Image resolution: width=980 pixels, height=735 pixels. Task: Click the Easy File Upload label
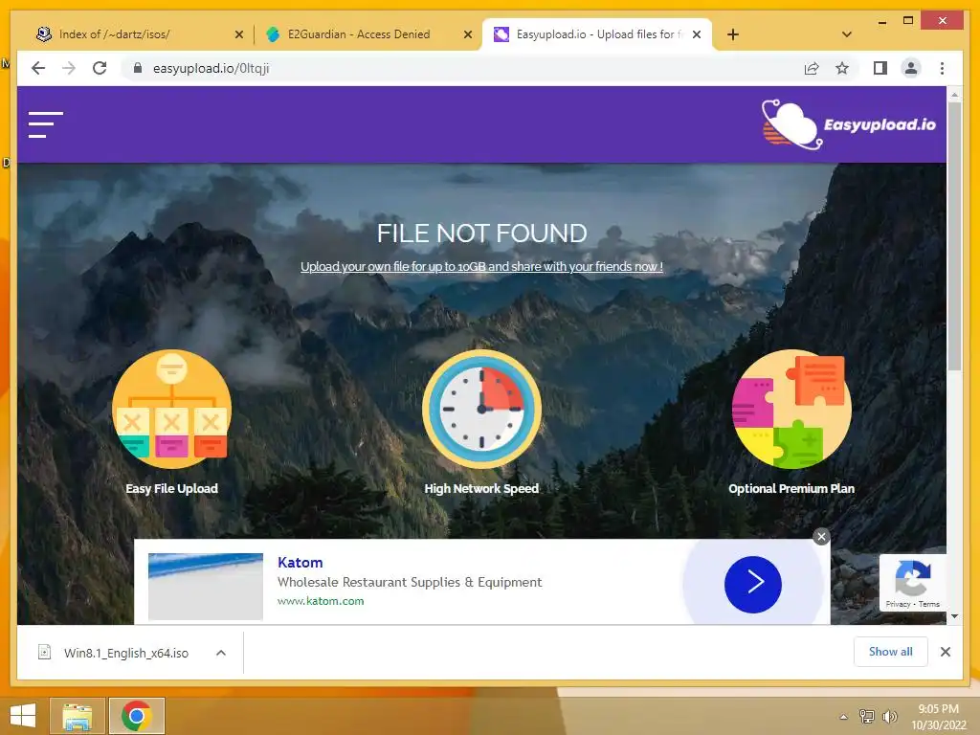pos(172,489)
